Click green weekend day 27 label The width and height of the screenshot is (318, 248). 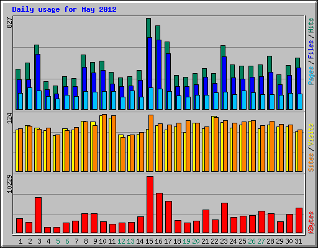pyautogui.click(x=261, y=241)
